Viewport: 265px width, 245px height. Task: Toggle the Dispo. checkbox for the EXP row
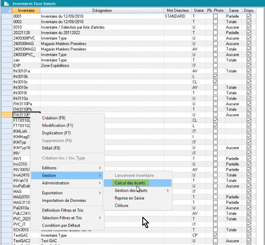point(248,66)
